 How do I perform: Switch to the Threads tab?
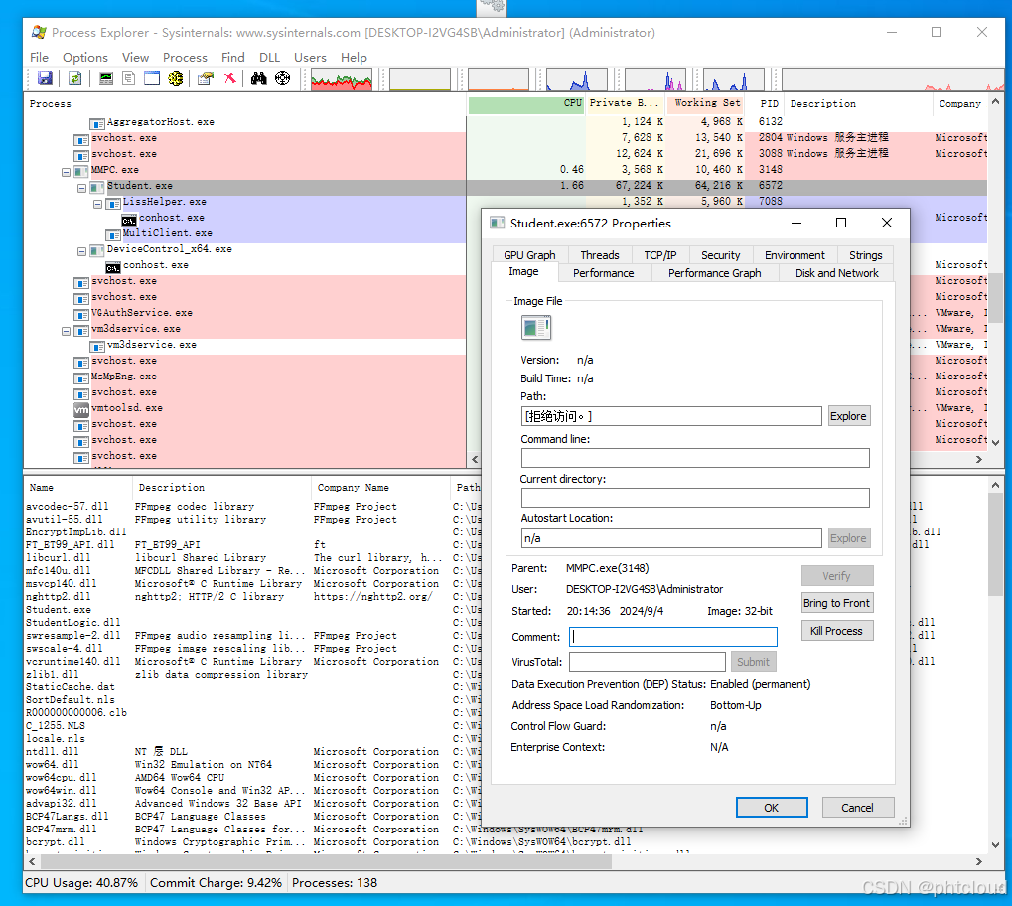point(600,255)
